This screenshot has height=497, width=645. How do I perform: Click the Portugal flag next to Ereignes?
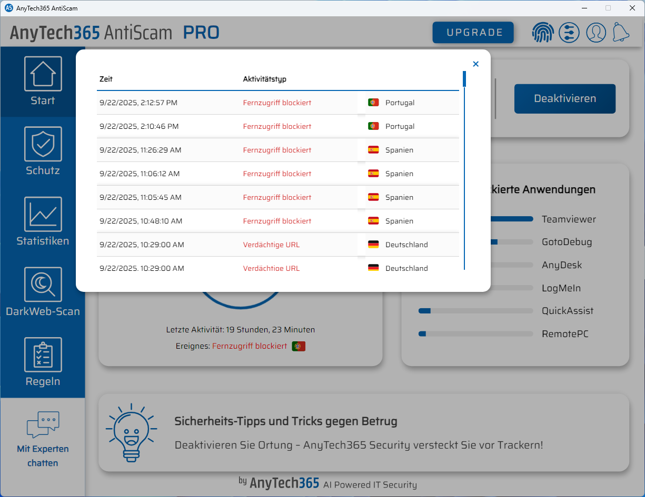pos(299,346)
